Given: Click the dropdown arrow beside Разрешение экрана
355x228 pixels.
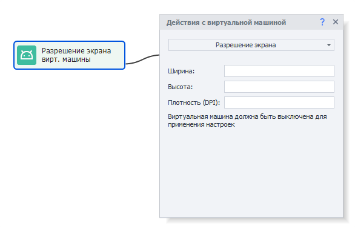Looking at the screenshot, I should click(329, 45).
